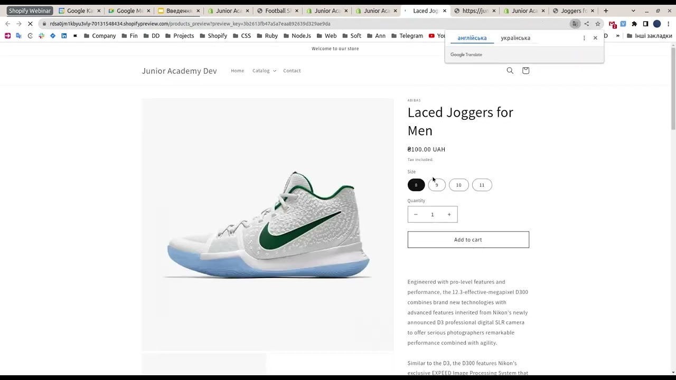The image size is (676, 380).
Task: Select size 8
Action: click(416, 185)
